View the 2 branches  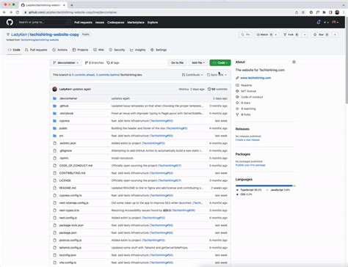94,63
